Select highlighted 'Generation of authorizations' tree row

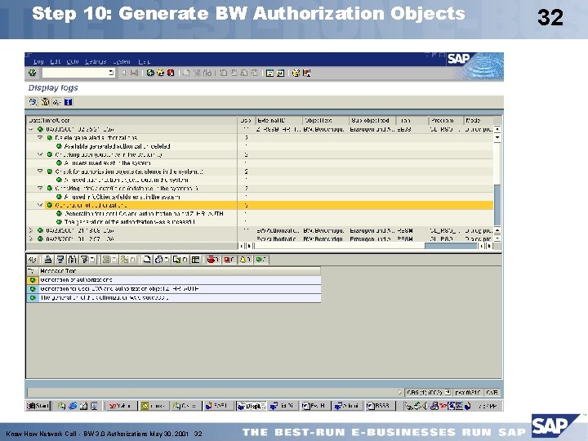coord(91,205)
